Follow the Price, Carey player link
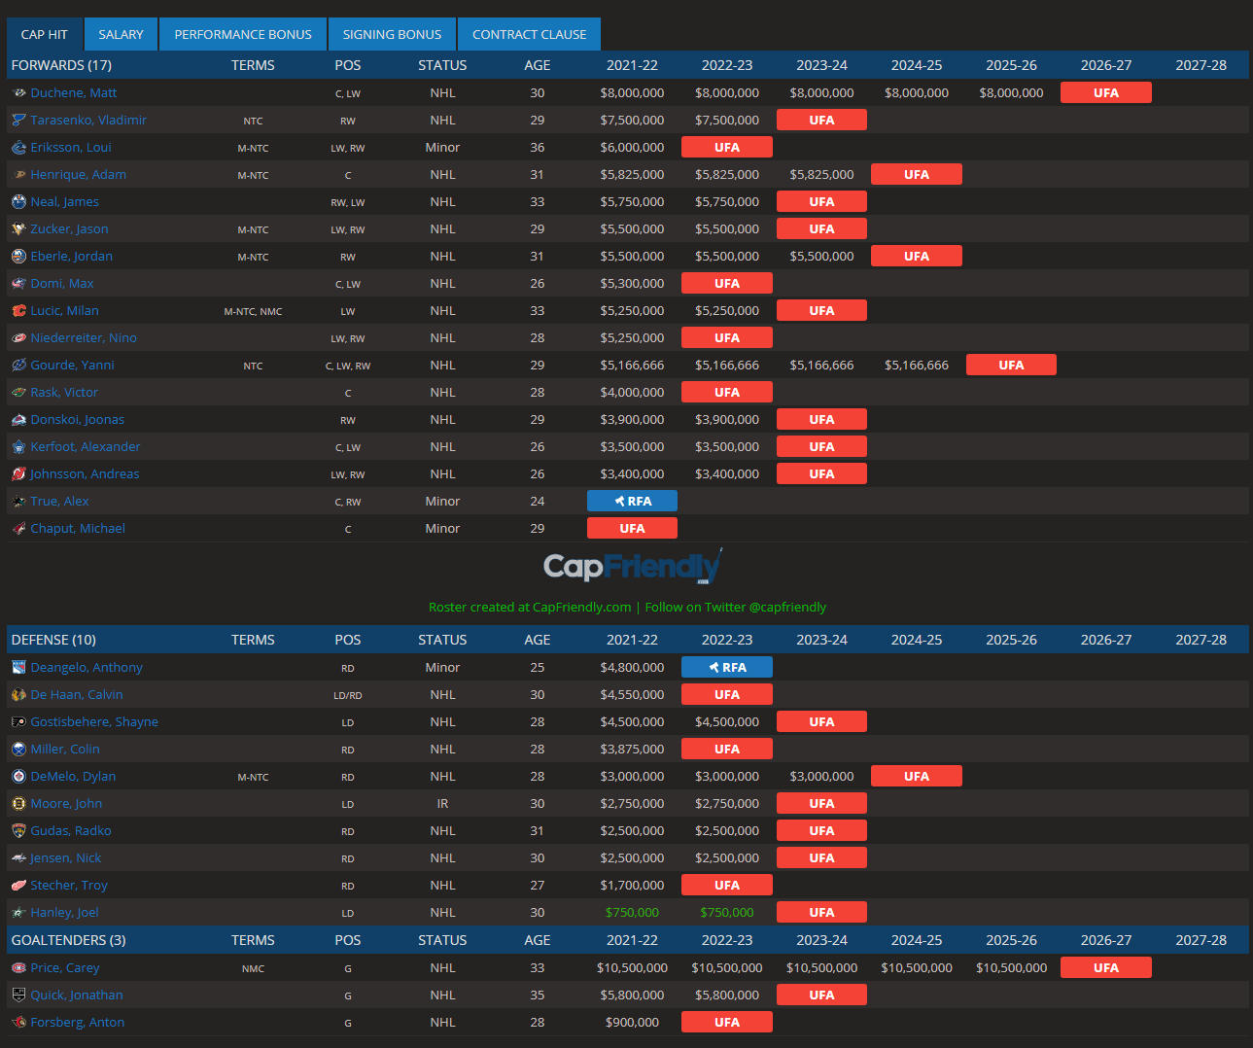Screen dimensions: 1253x1048 [65, 968]
